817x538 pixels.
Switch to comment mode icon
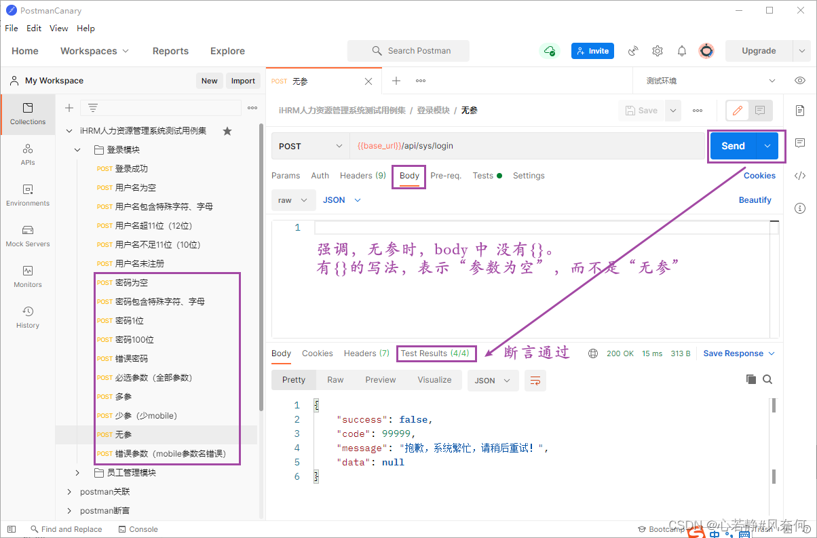pyautogui.click(x=760, y=110)
